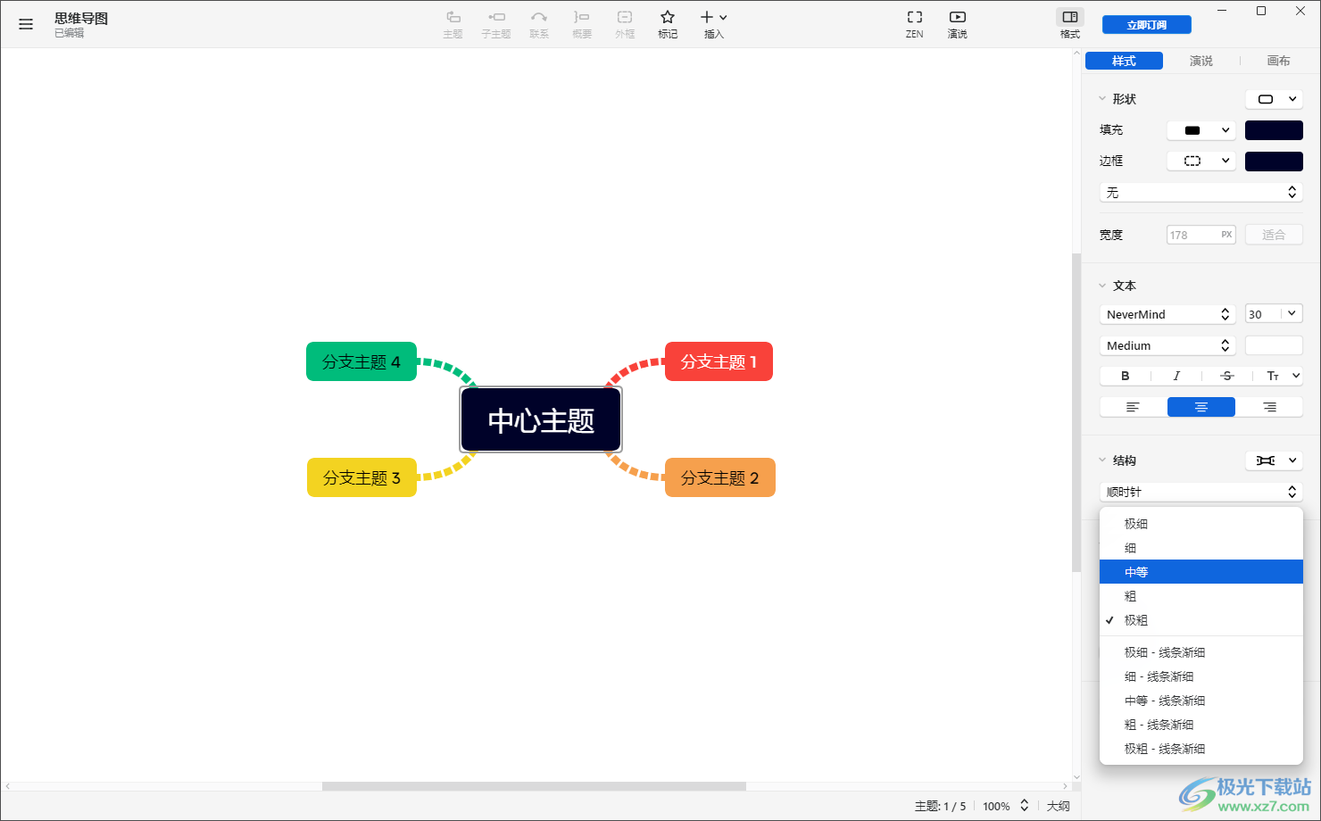Select checked 极粗 thickness option
Image resolution: width=1321 pixels, height=821 pixels.
(1201, 620)
